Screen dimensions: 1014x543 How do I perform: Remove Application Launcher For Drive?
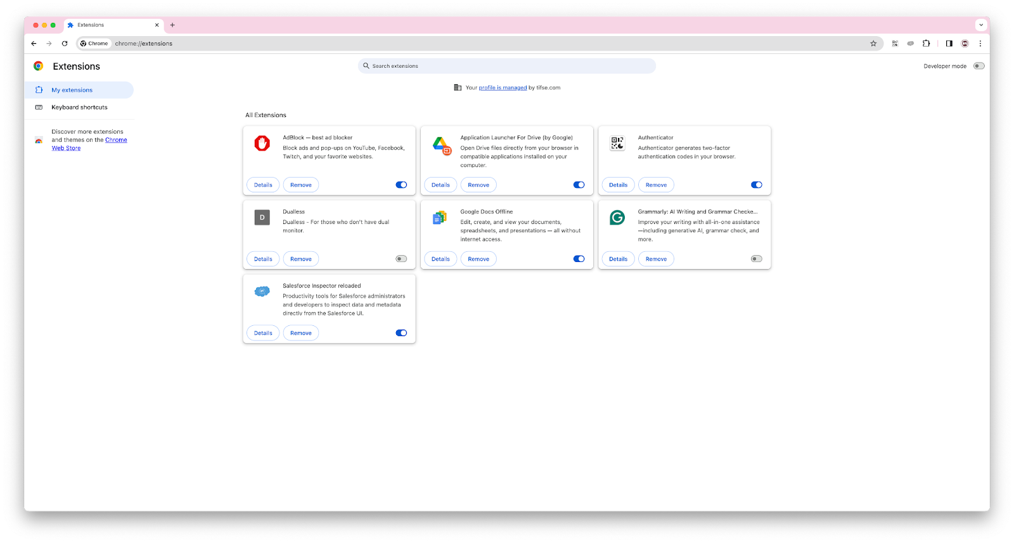(x=478, y=185)
